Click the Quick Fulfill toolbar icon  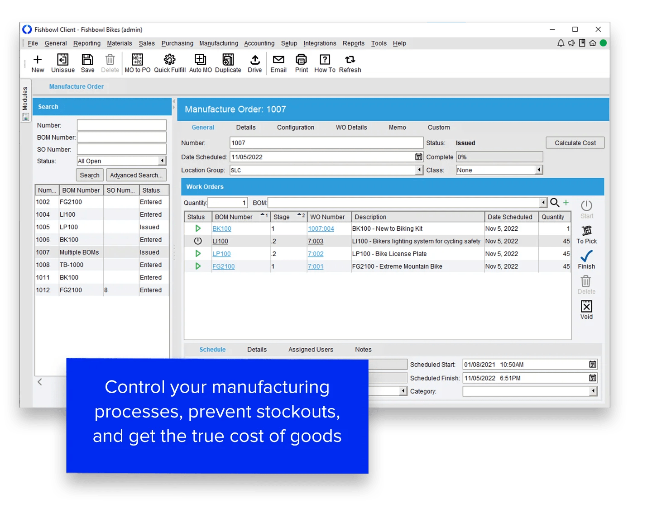pyautogui.click(x=169, y=63)
